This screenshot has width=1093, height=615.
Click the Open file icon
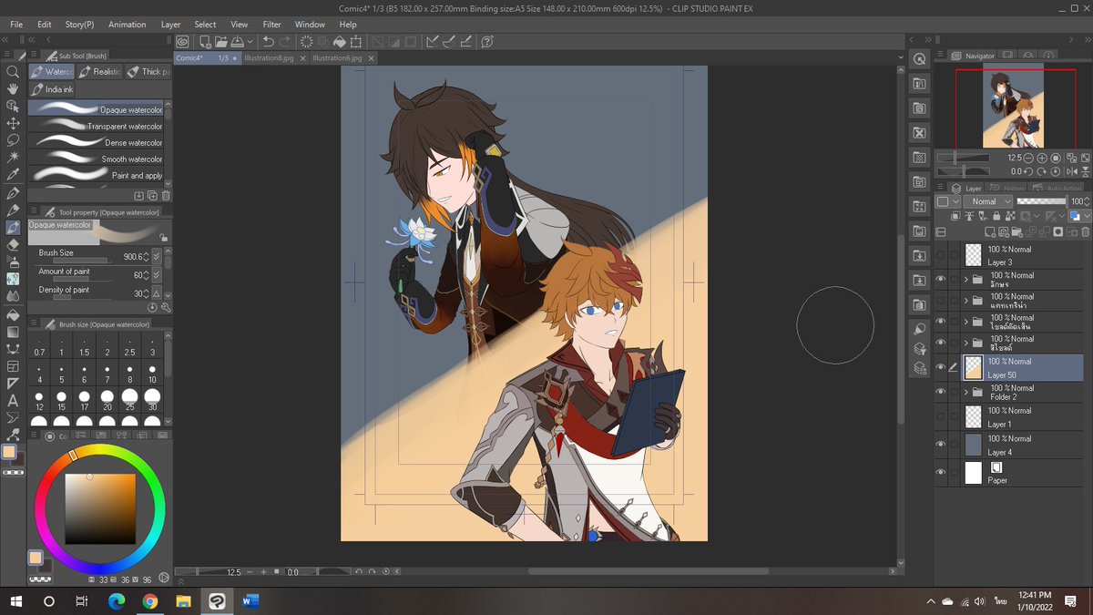(x=221, y=41)
